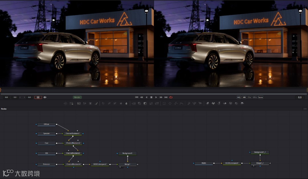
Task: Add a Text+ node from the toolbar
Action: point(90,103)
